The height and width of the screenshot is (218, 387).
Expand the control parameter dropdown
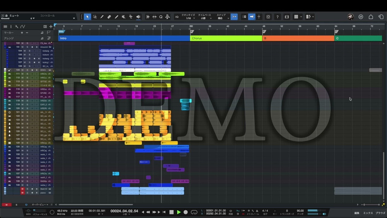(74, 18)
